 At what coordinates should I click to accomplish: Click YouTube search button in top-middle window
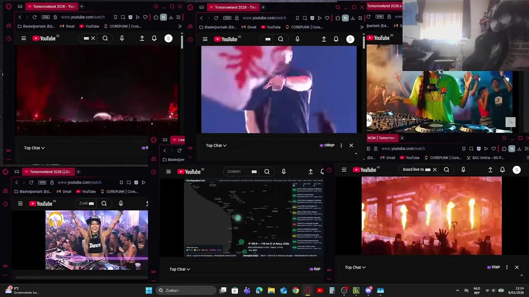tap(281, 39)
